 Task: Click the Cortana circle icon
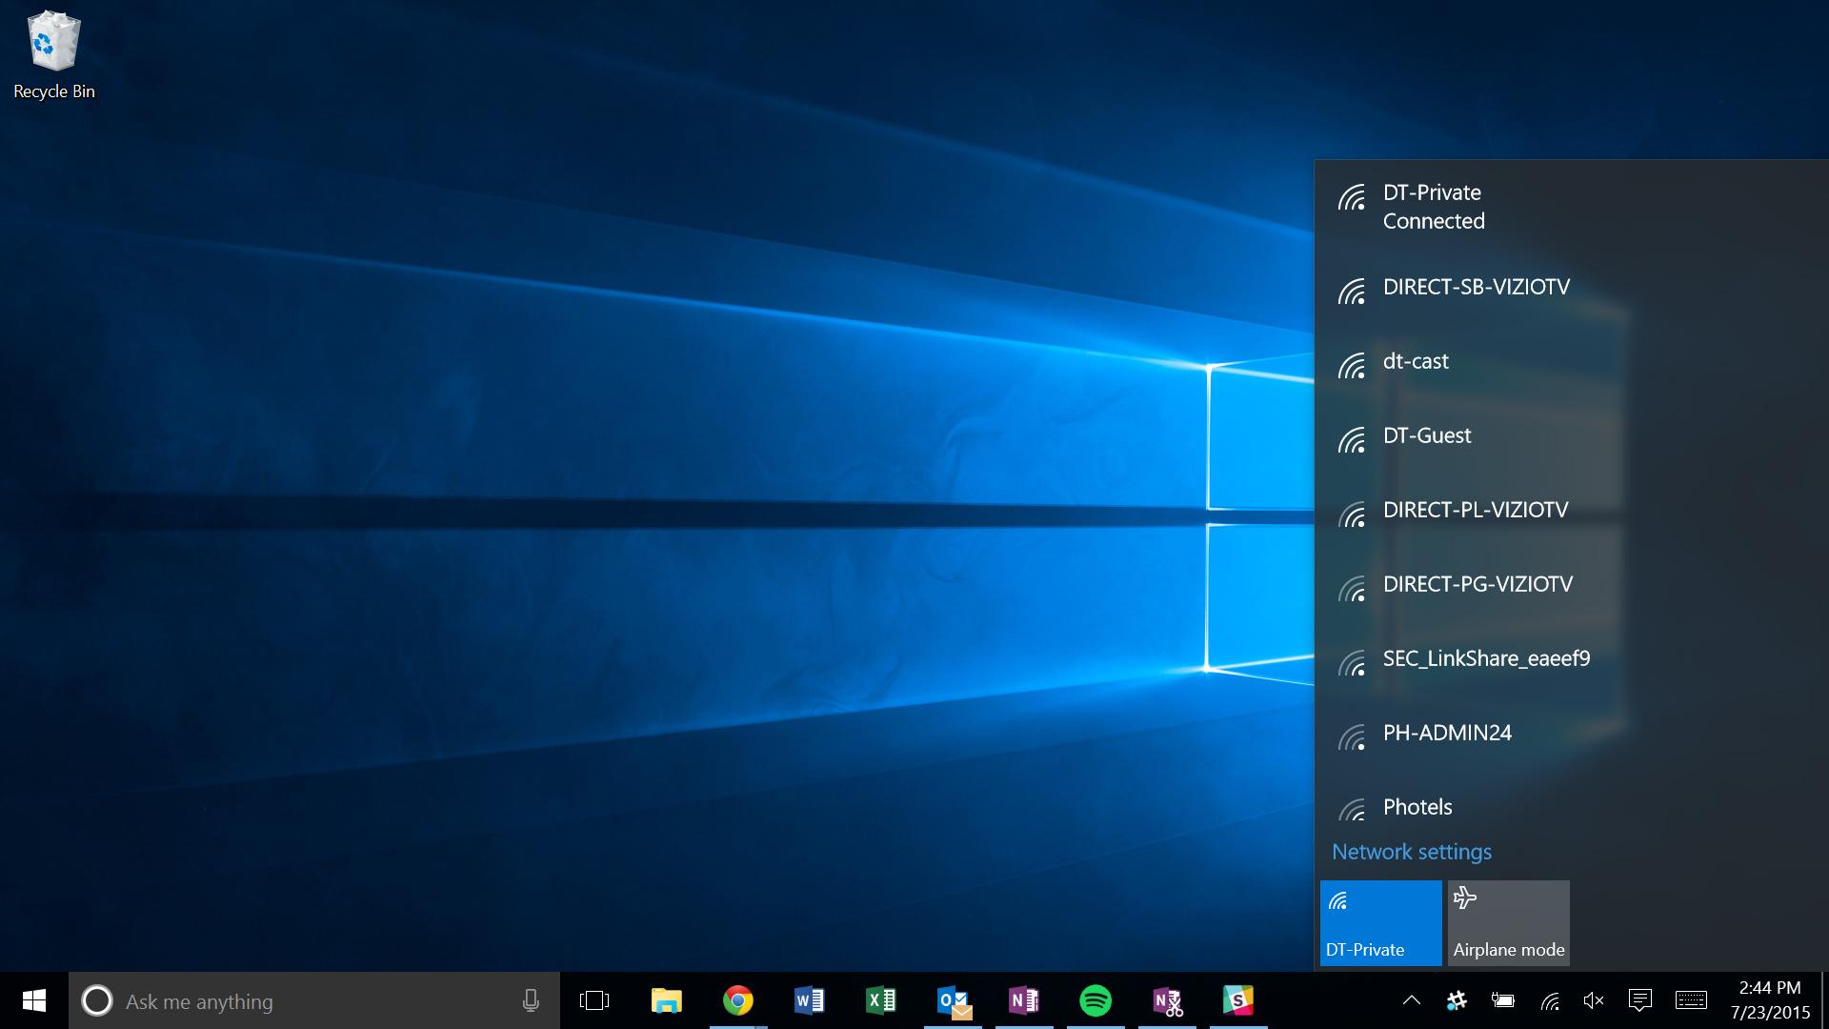[x=96, y=1000]
